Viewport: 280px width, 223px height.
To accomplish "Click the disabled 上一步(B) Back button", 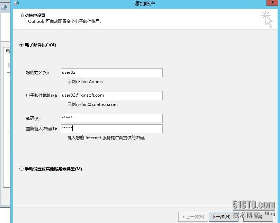I will (193, 217).
